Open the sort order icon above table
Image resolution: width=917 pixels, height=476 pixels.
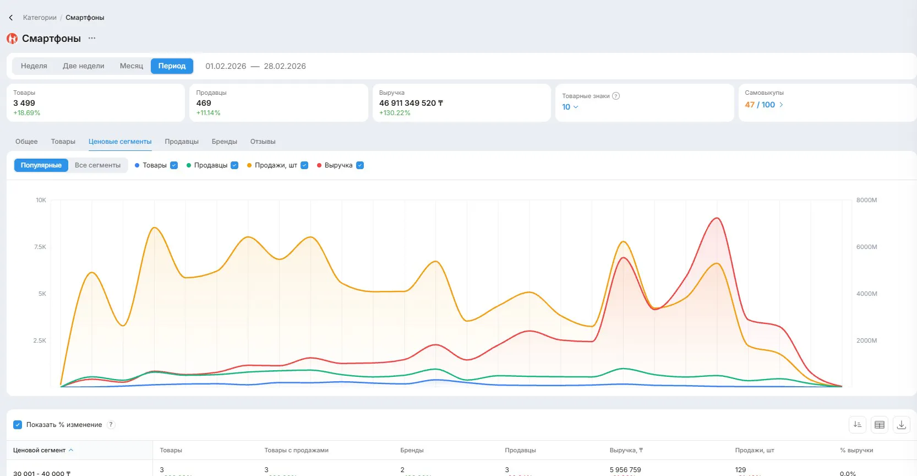(858, 425)
